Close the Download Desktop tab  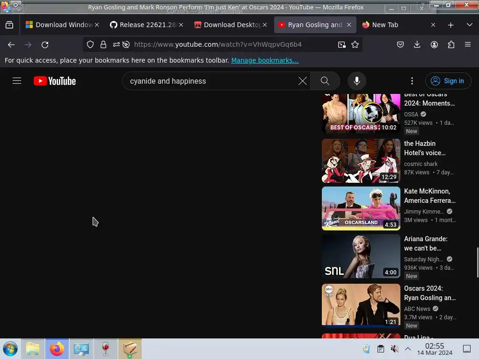(265, 25)
